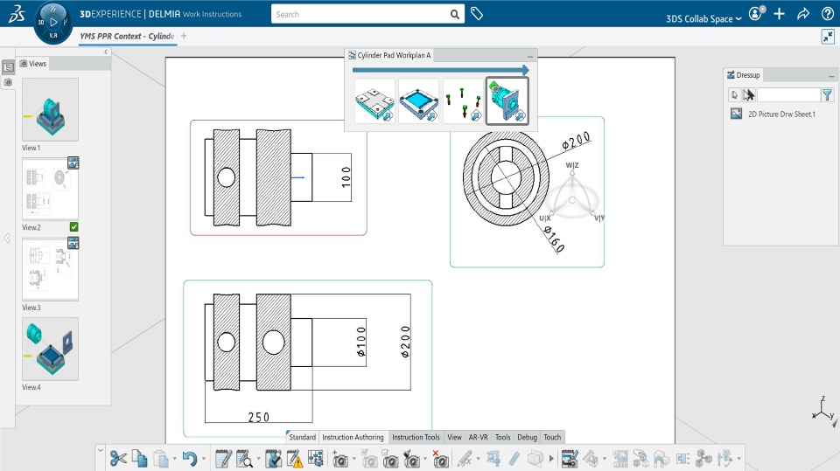Click the tree structure icon in toolbar
Viewport: 840px width, 471px height.
(x=316, y=459)
